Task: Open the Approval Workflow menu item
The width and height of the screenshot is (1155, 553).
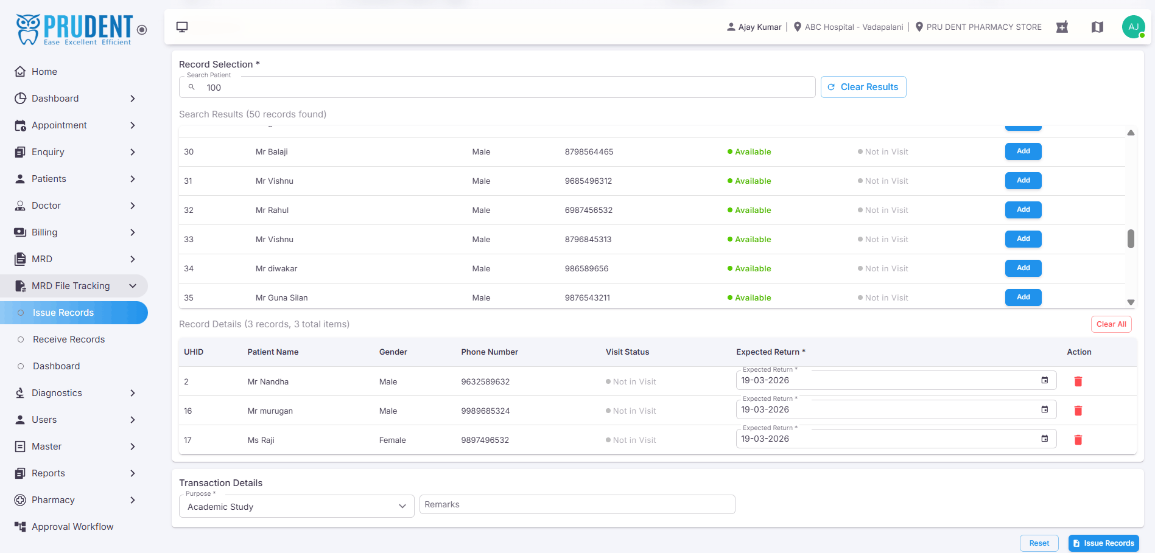Action: click(x=74, y=527)
